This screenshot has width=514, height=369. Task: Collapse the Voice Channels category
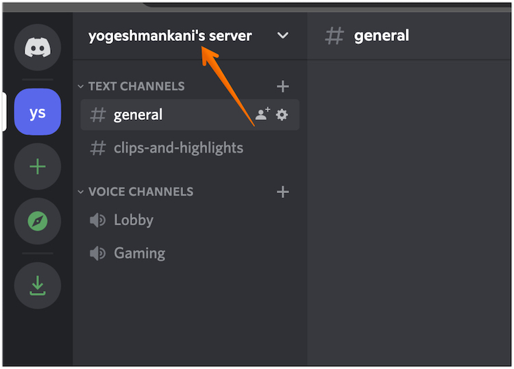[x=81, y=192]
